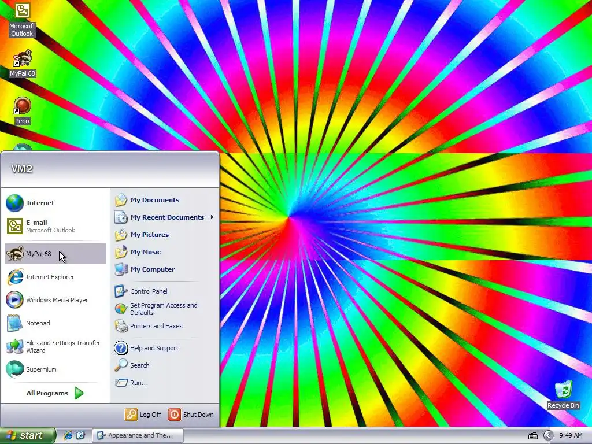The width and height of the screenshot is (592, 444).
Task: Launch Supermium from Start menu
Action: [55, 369]
